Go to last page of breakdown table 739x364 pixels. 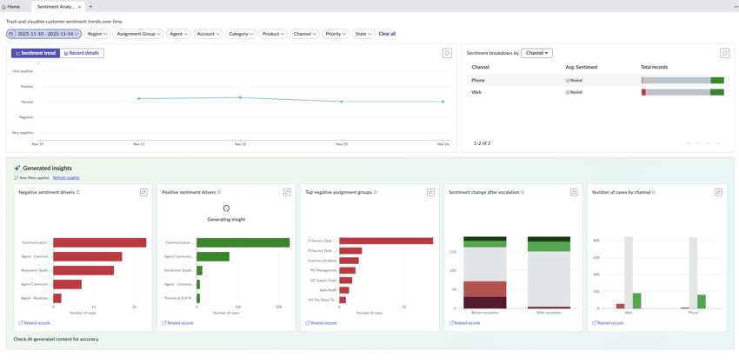[x=718, y=143]
